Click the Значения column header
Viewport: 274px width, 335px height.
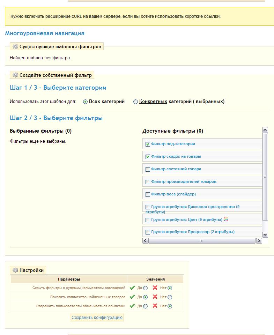pos(155,279)
